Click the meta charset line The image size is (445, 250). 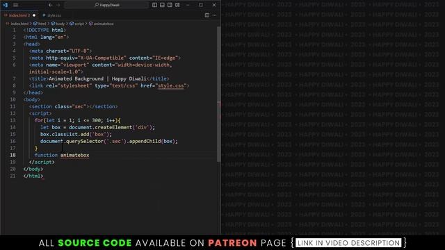click(x=60, y=51)
